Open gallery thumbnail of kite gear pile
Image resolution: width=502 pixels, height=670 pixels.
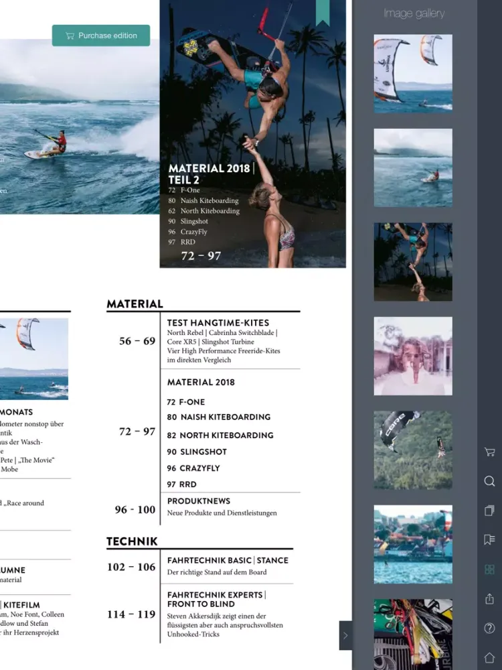coord(413,634)
